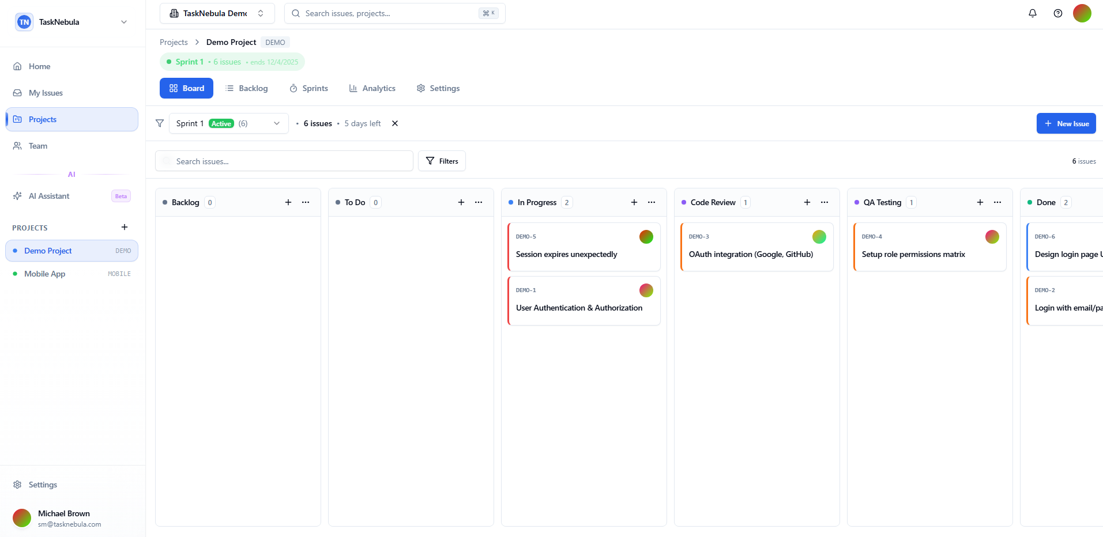Image resolution: width=1103 pixels, height=537 pixels.
Task: Click the add project plus icon beside PROJECTS
Action: (x=125, y=227)
